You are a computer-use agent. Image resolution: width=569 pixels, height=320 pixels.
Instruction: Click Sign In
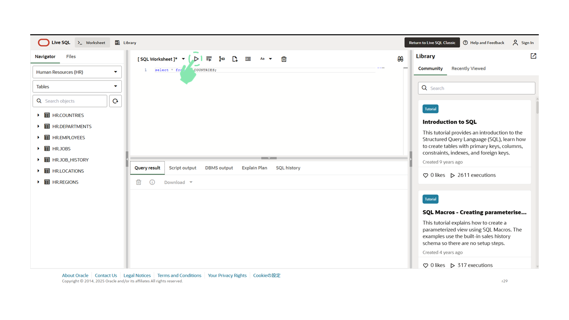523,43
